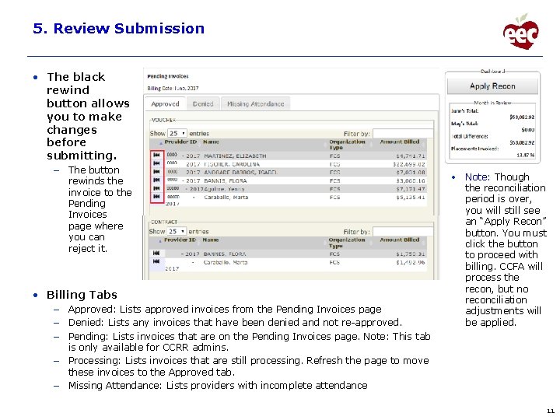
Task: Click the $22,699.02 amount billed value
Action: coord(409,164)
